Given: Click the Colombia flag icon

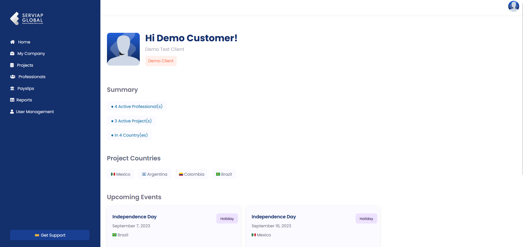Looking at the screenshot, I should (181, 174).
